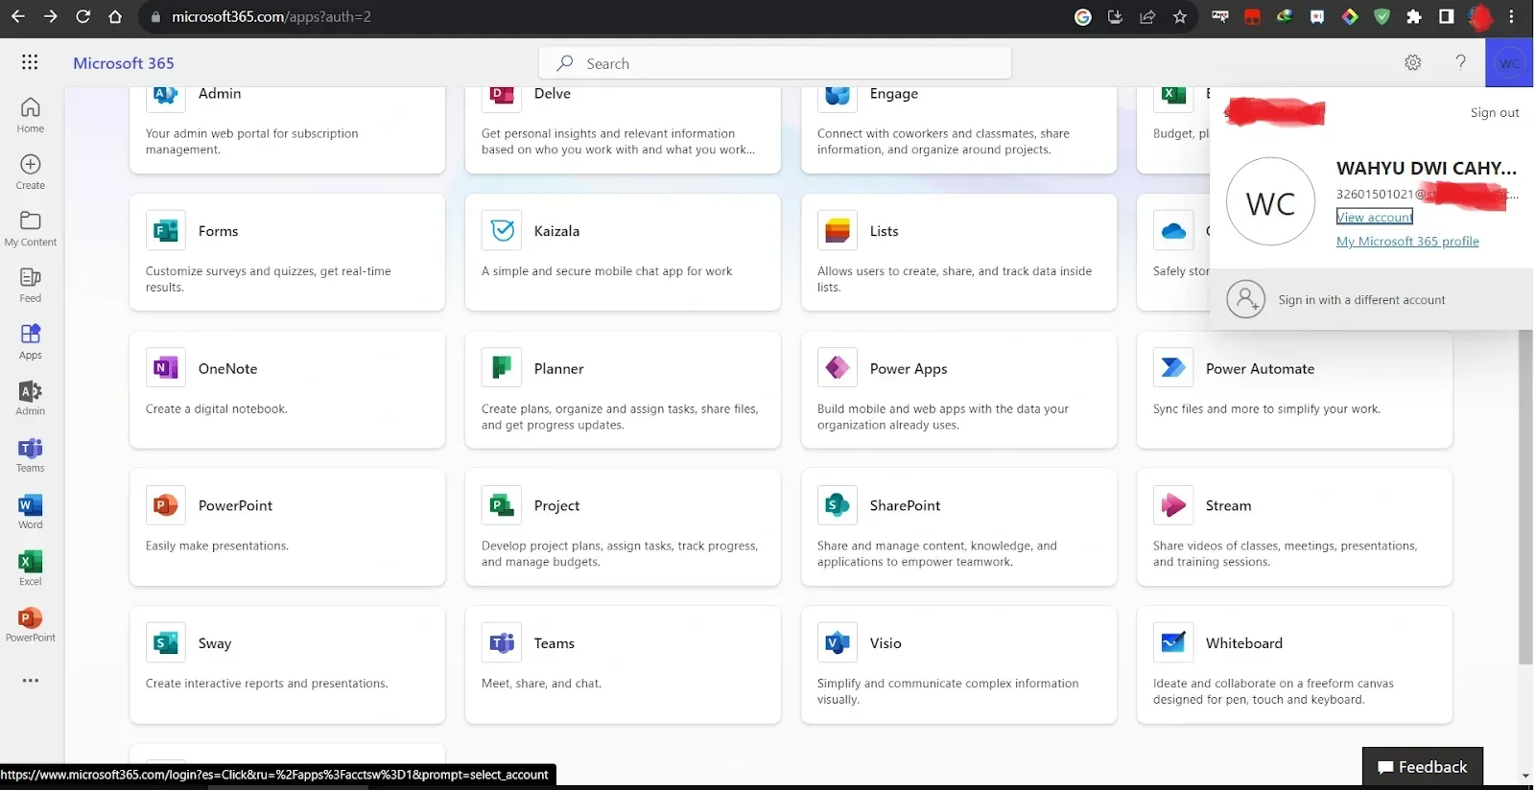This screenshot has width=1535, height=790.
Task: Open the Power Apps card icon
Action: (838, 368)
